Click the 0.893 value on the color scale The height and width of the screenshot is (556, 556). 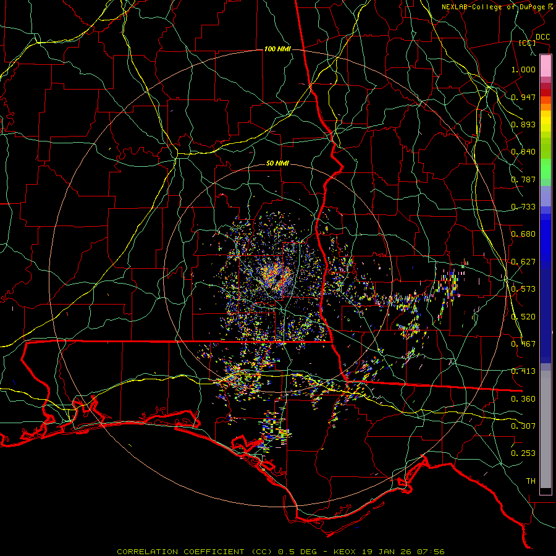point(523,124)
